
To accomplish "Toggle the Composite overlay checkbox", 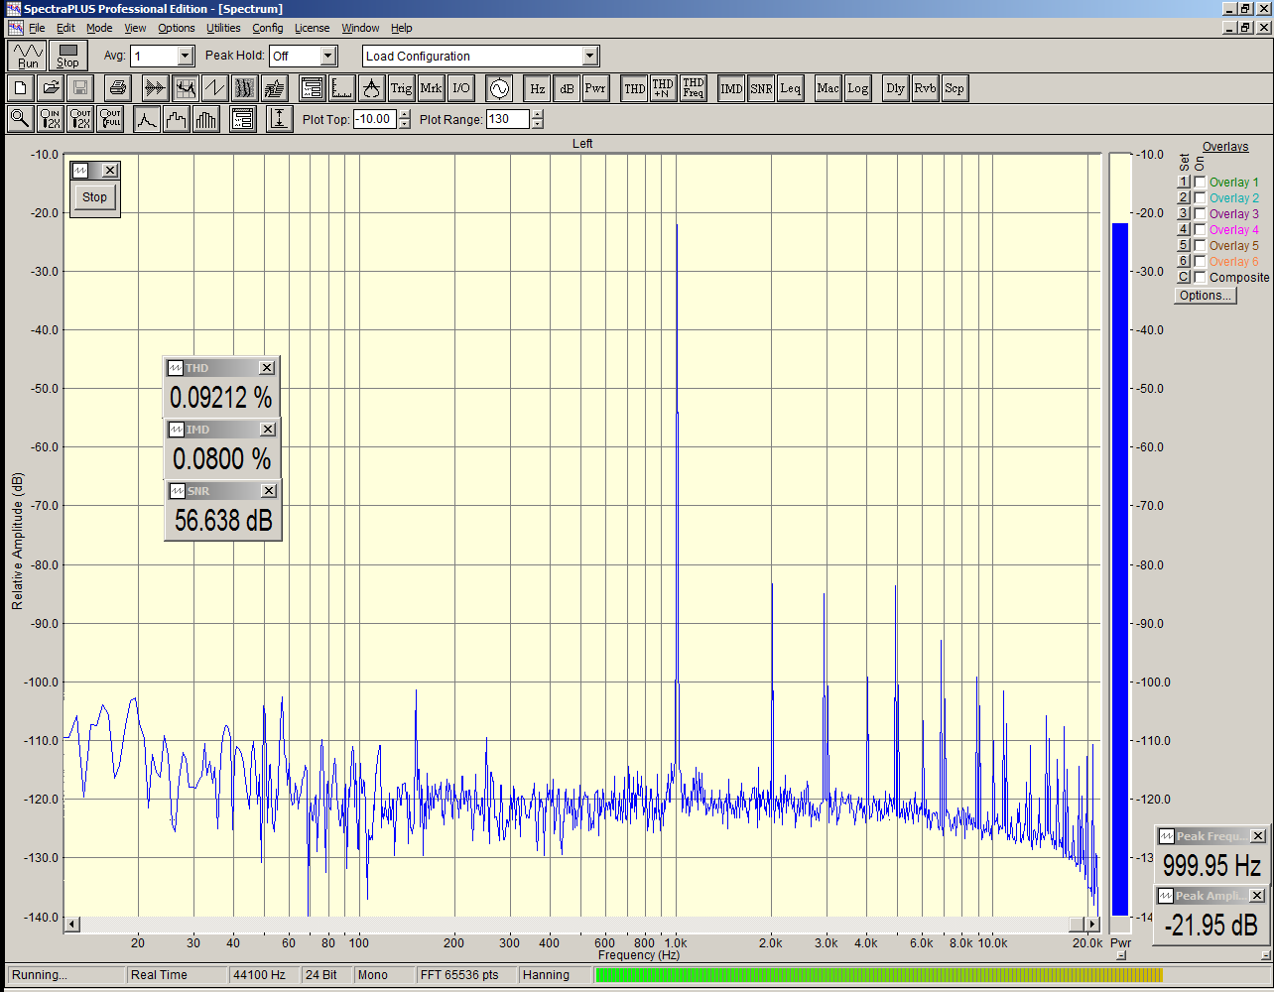I will pyautogui.click(x=1201, y=278).
